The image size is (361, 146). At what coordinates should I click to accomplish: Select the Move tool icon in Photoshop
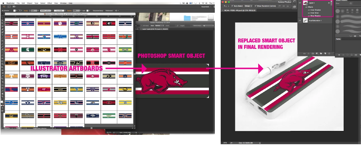tap(224, 6)
